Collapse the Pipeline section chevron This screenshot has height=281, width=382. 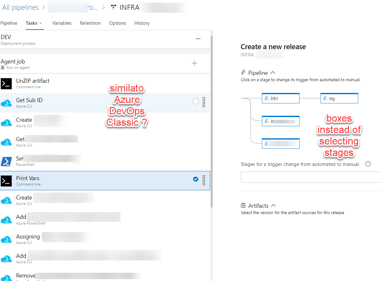pos(273,73)
